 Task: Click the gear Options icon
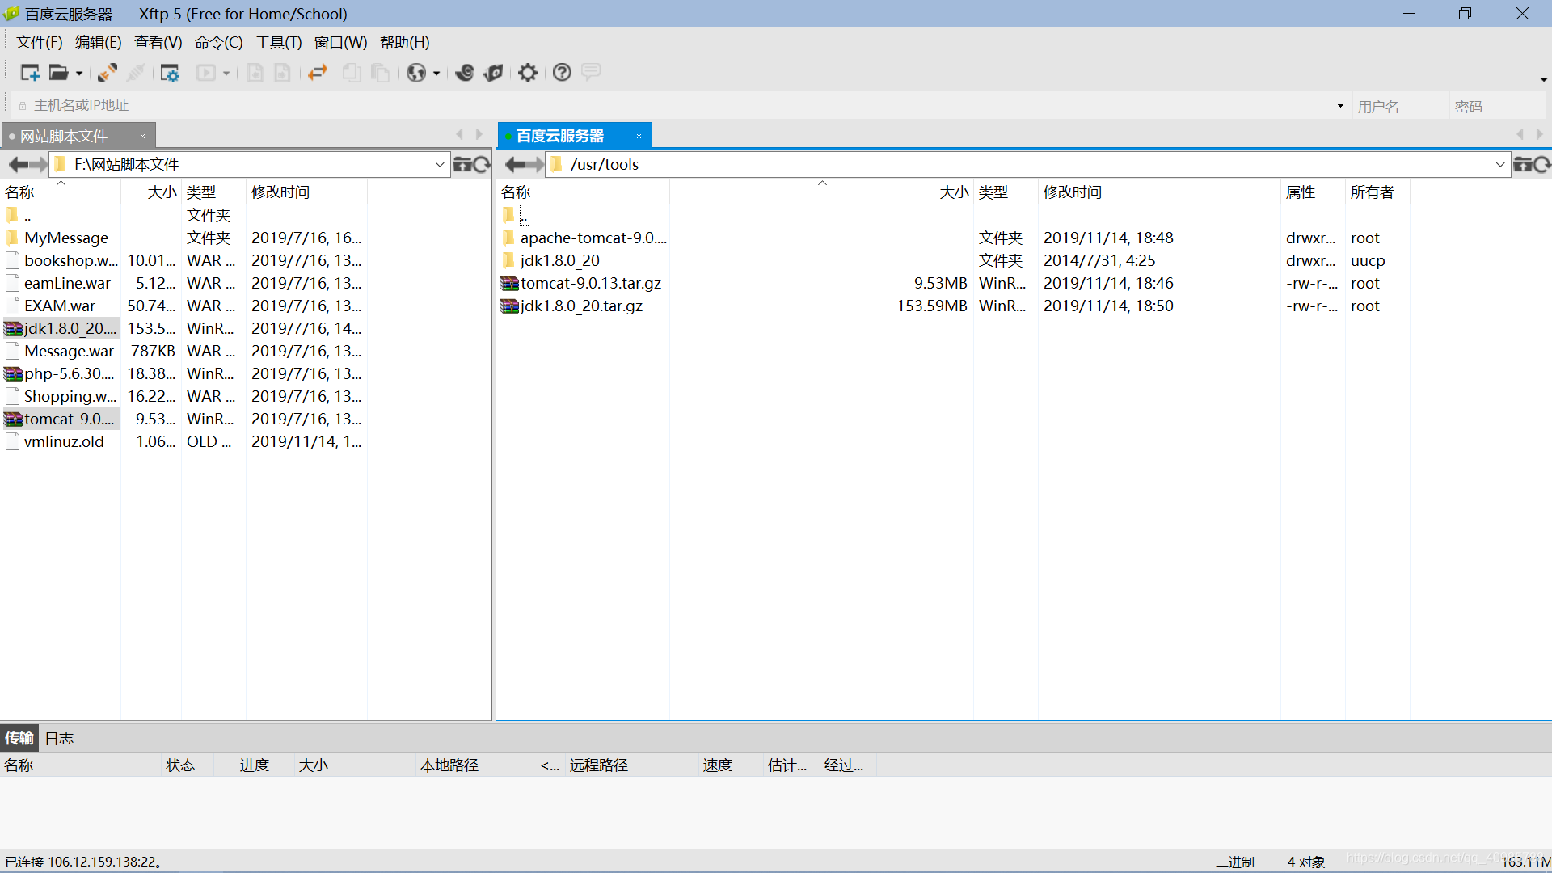tap(528, 73)
